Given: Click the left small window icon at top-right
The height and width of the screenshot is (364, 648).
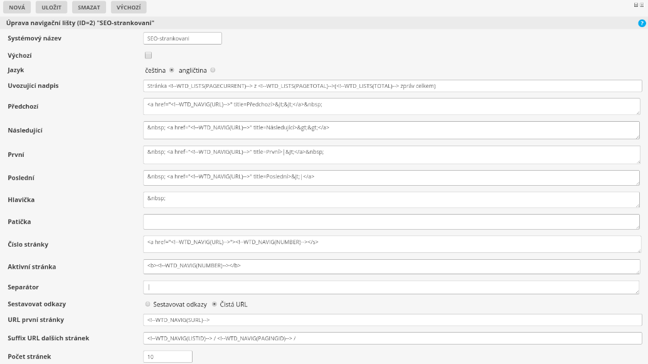Looking at the screenshot, I should click(x=637, y=4).
